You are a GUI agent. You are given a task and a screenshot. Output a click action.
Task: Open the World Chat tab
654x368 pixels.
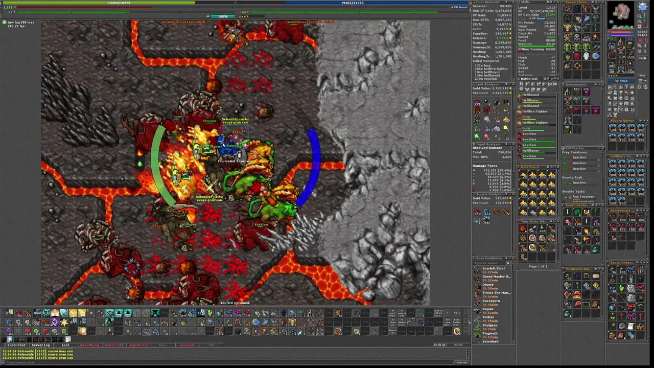point(114,345)
